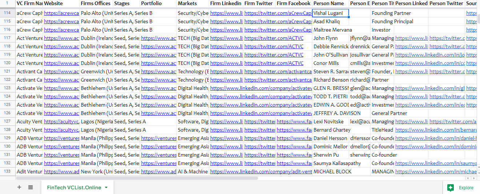Select cell containing Saumya Kailasapathy
The height and width of the screenshot is (194, 480).
(331, 163)
